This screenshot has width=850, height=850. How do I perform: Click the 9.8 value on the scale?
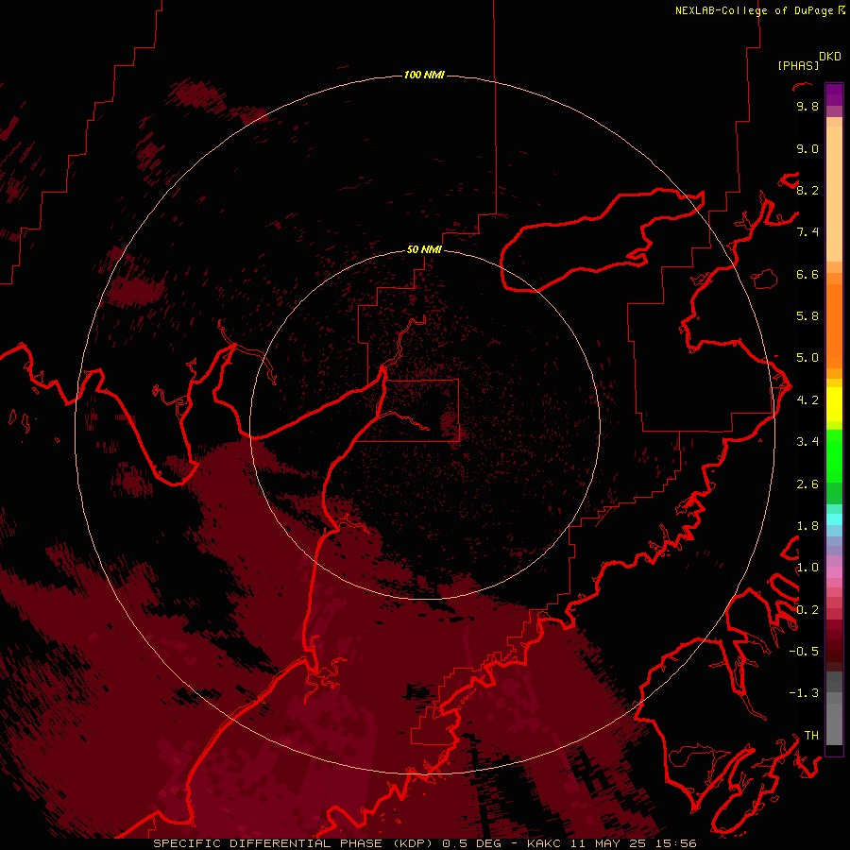pyautogui.click(x=807, y=107)
